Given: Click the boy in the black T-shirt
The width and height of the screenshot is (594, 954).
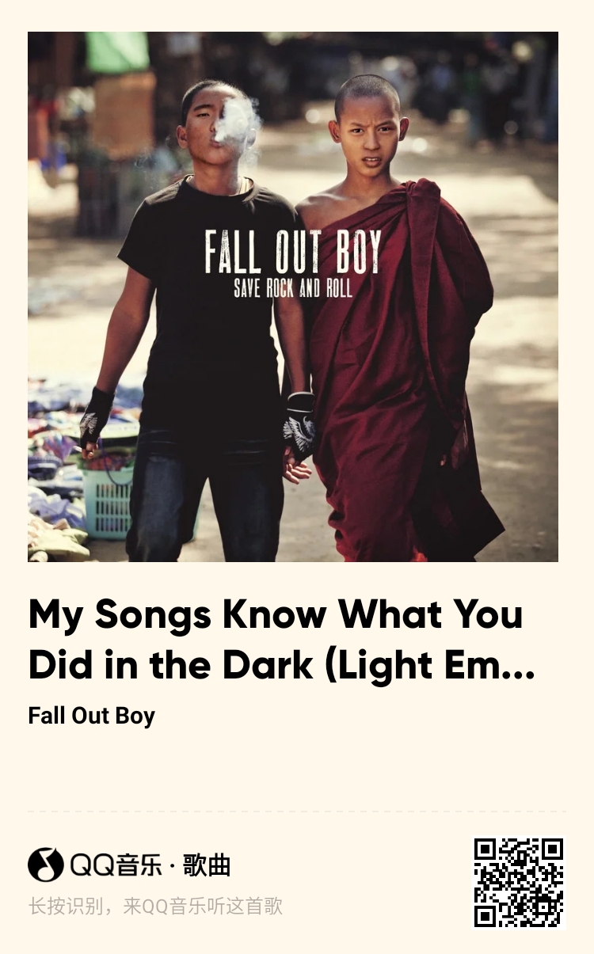Looking at the screenshot, I should [208, 333].
